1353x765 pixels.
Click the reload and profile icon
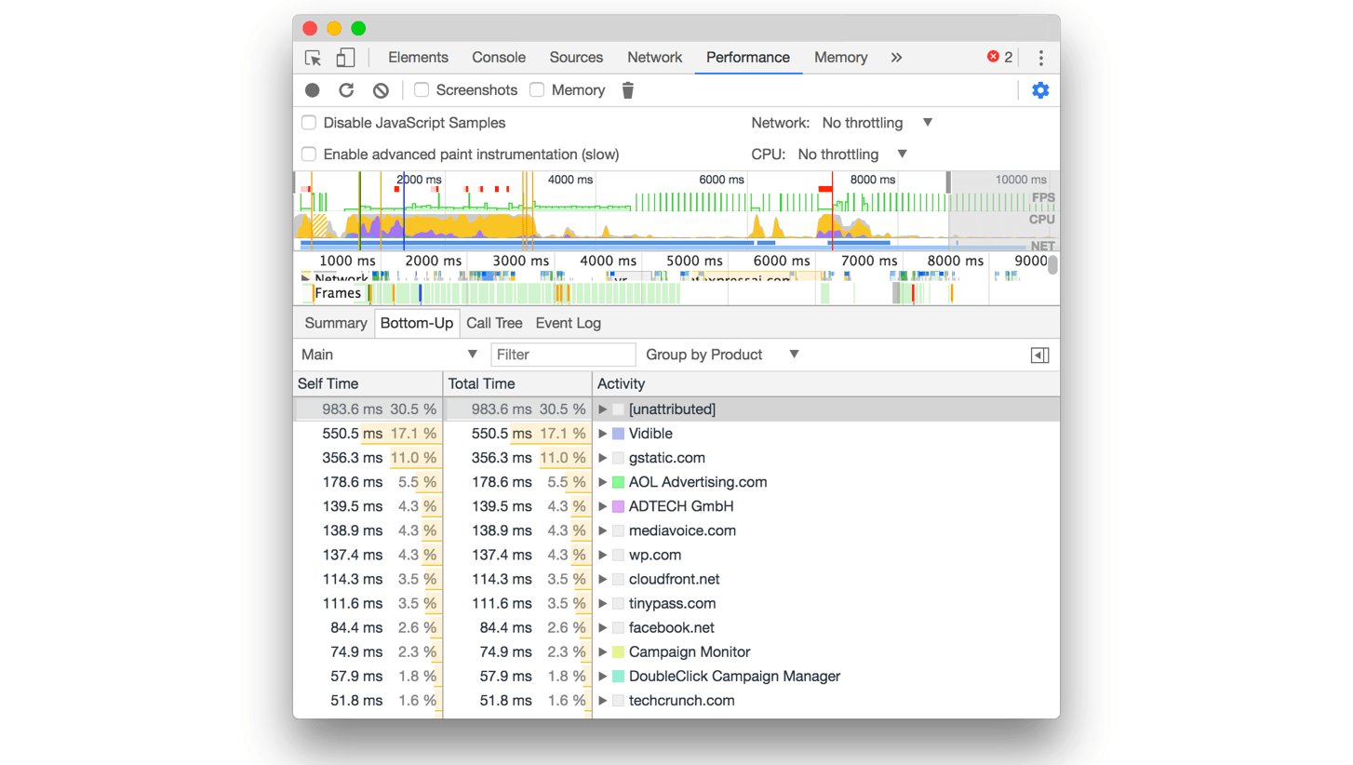(x=346, y=90)
